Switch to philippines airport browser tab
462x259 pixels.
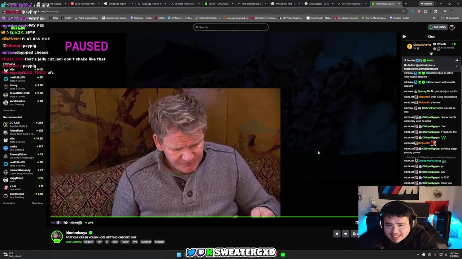(x=118, y=4)
